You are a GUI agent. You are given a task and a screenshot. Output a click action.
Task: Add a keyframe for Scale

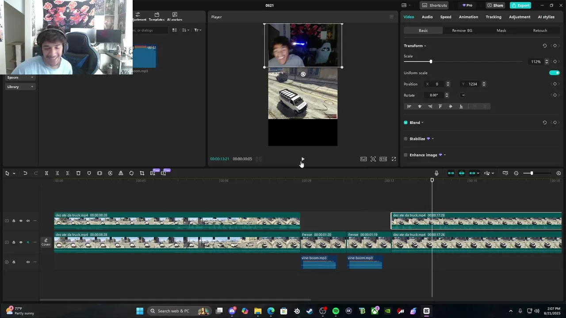[x=555, y=61]
